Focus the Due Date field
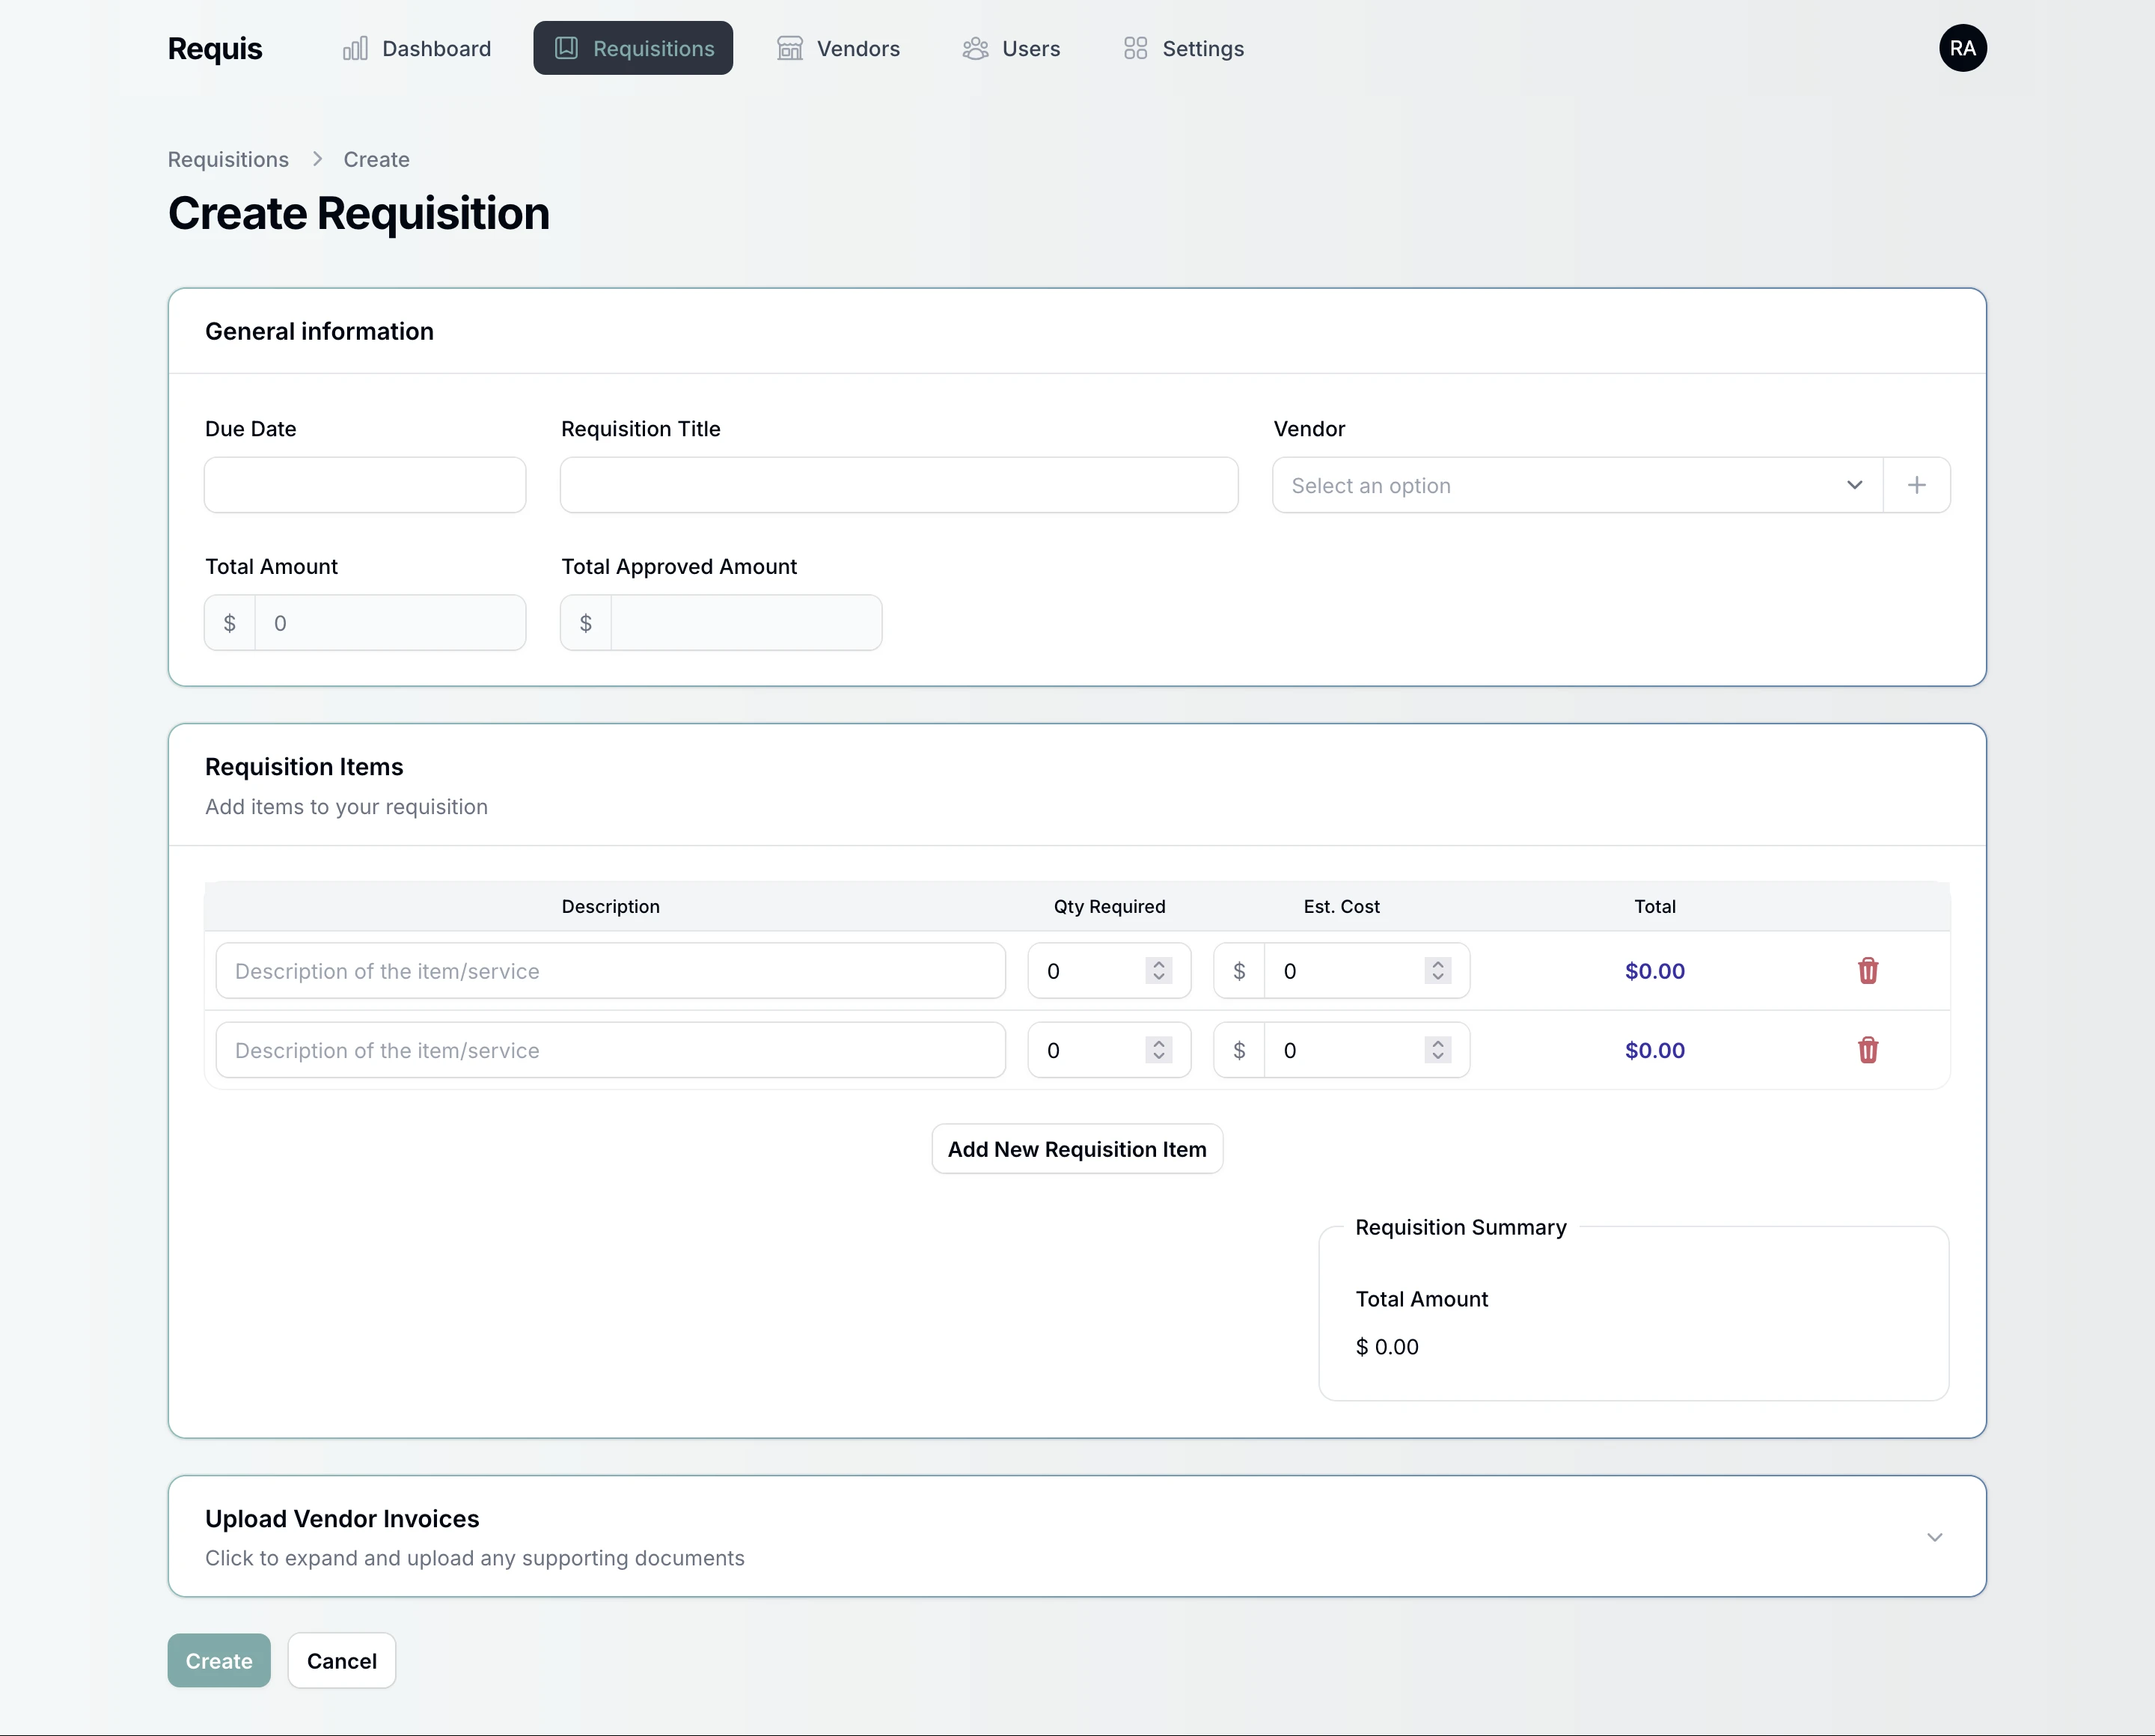The height and width of the screenshot is (1736, 2155). pyautogui.click(x=365, y=485)
